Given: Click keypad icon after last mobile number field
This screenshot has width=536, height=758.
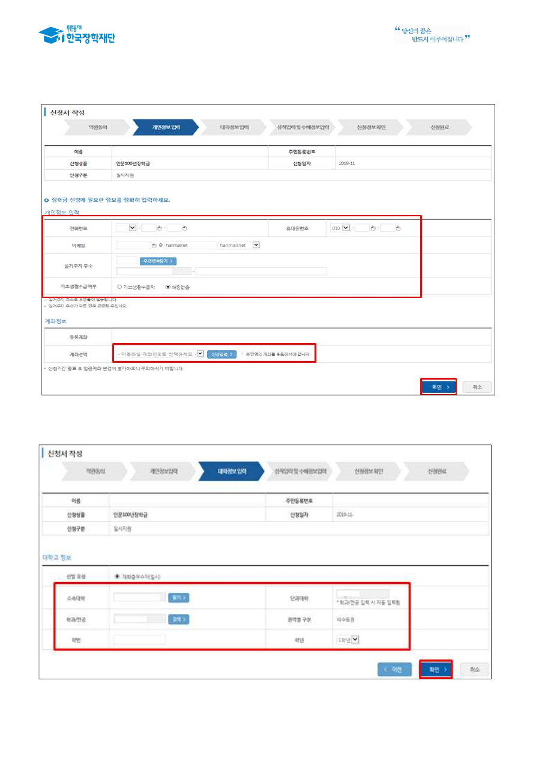Looking at the screenshot, I should click(x=399, y=228).
